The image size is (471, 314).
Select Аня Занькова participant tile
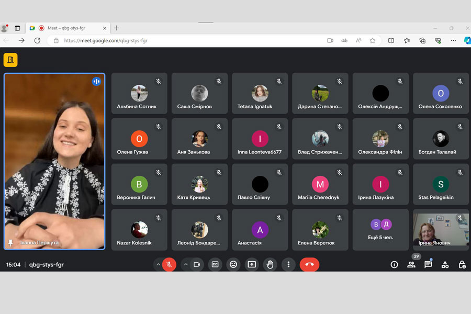(x=199, y=139)
